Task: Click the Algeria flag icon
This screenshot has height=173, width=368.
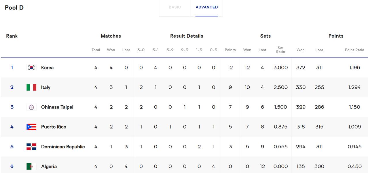Action: coord(31,166)
